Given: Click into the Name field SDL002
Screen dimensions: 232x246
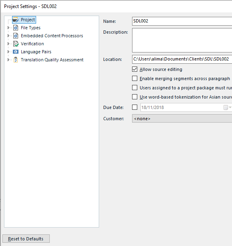Looking at the screenshot, I should coord(182,21).
